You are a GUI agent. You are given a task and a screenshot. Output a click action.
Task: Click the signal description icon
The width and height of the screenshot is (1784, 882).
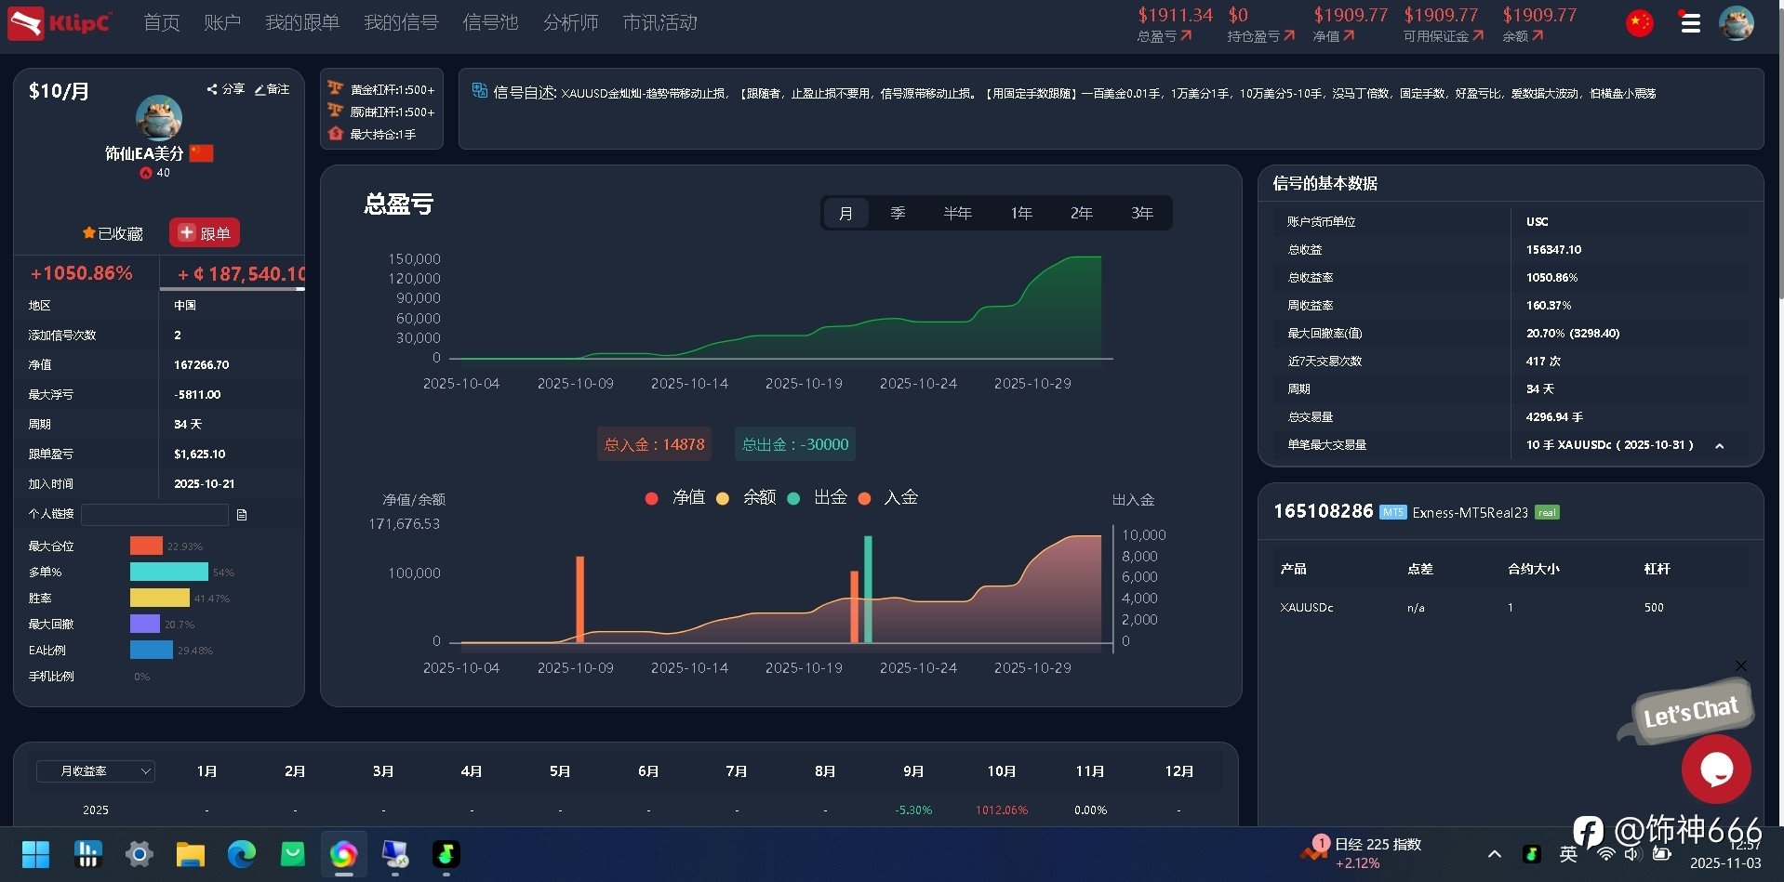coord(480,90)
